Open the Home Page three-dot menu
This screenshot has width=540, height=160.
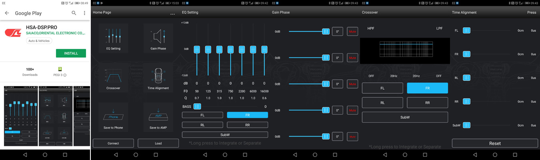[x=172, y=14]
